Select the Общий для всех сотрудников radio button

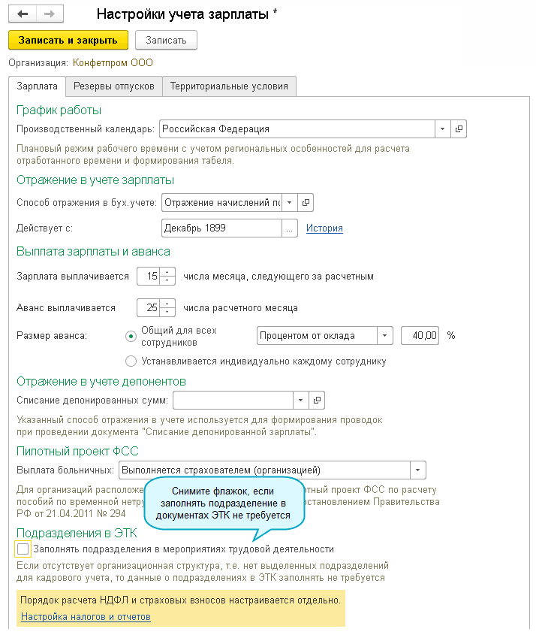(131, 336)
